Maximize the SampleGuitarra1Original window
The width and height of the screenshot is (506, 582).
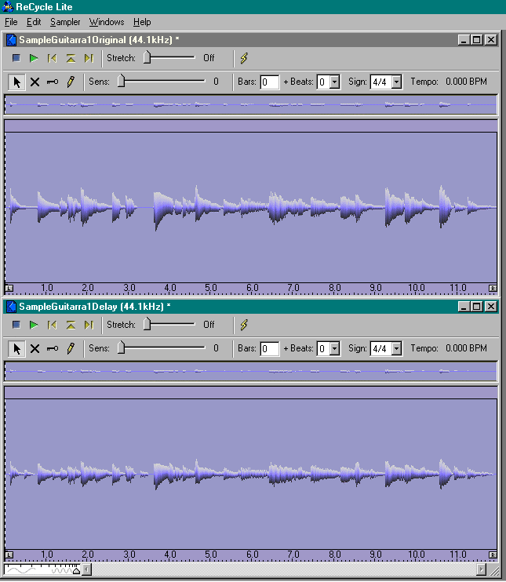coord(477,40)
